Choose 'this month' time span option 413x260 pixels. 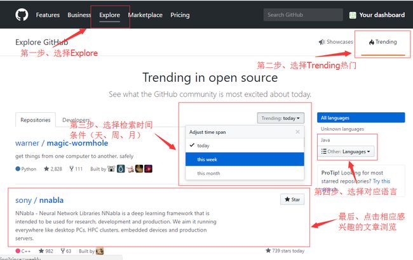click(245, 173)
